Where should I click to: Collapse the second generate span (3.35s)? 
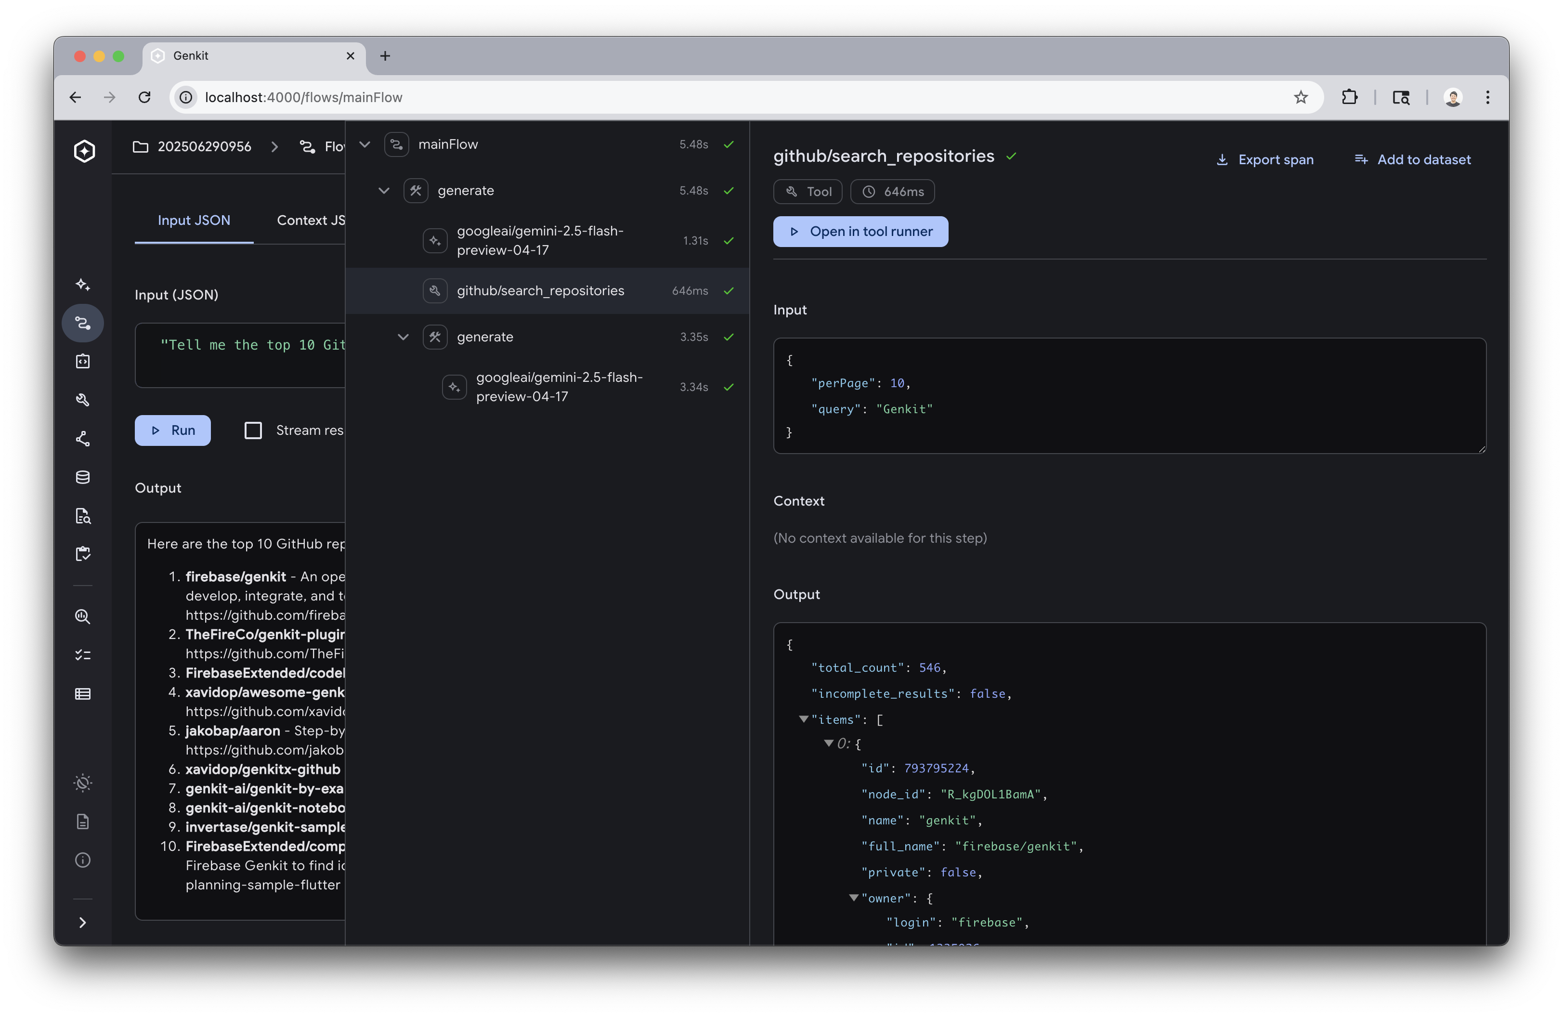(403, 337)
